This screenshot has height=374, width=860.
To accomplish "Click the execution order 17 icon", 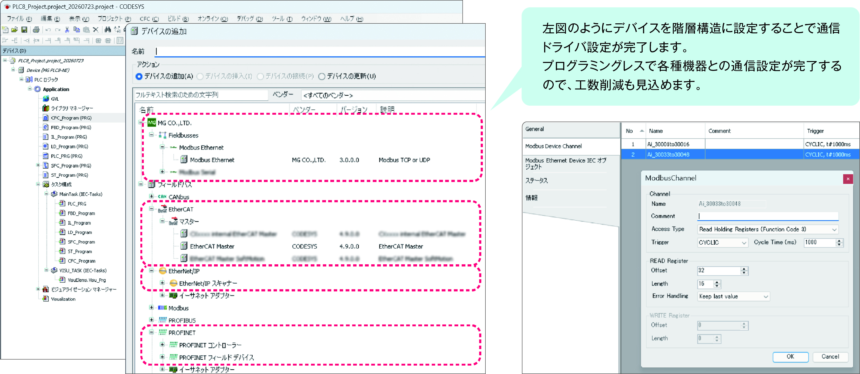I will 119,41.
